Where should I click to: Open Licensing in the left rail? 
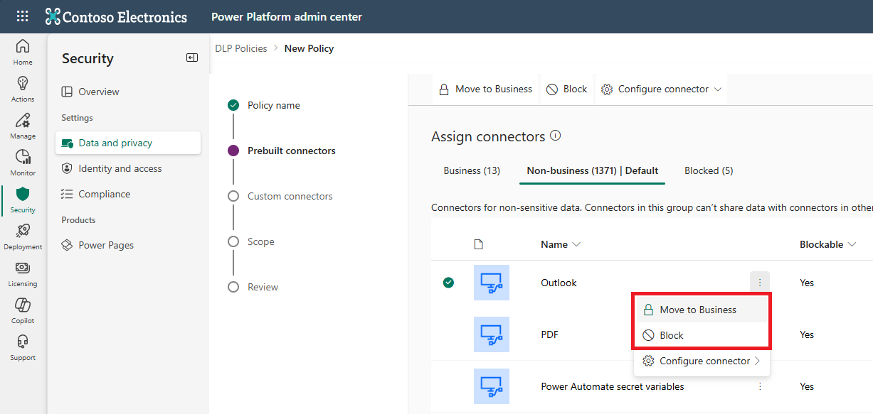click(23, 274)
